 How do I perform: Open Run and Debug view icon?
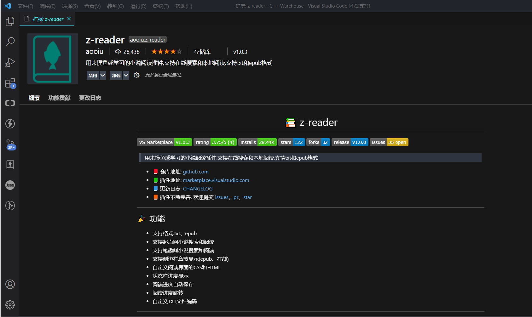[x=10, y=62]
